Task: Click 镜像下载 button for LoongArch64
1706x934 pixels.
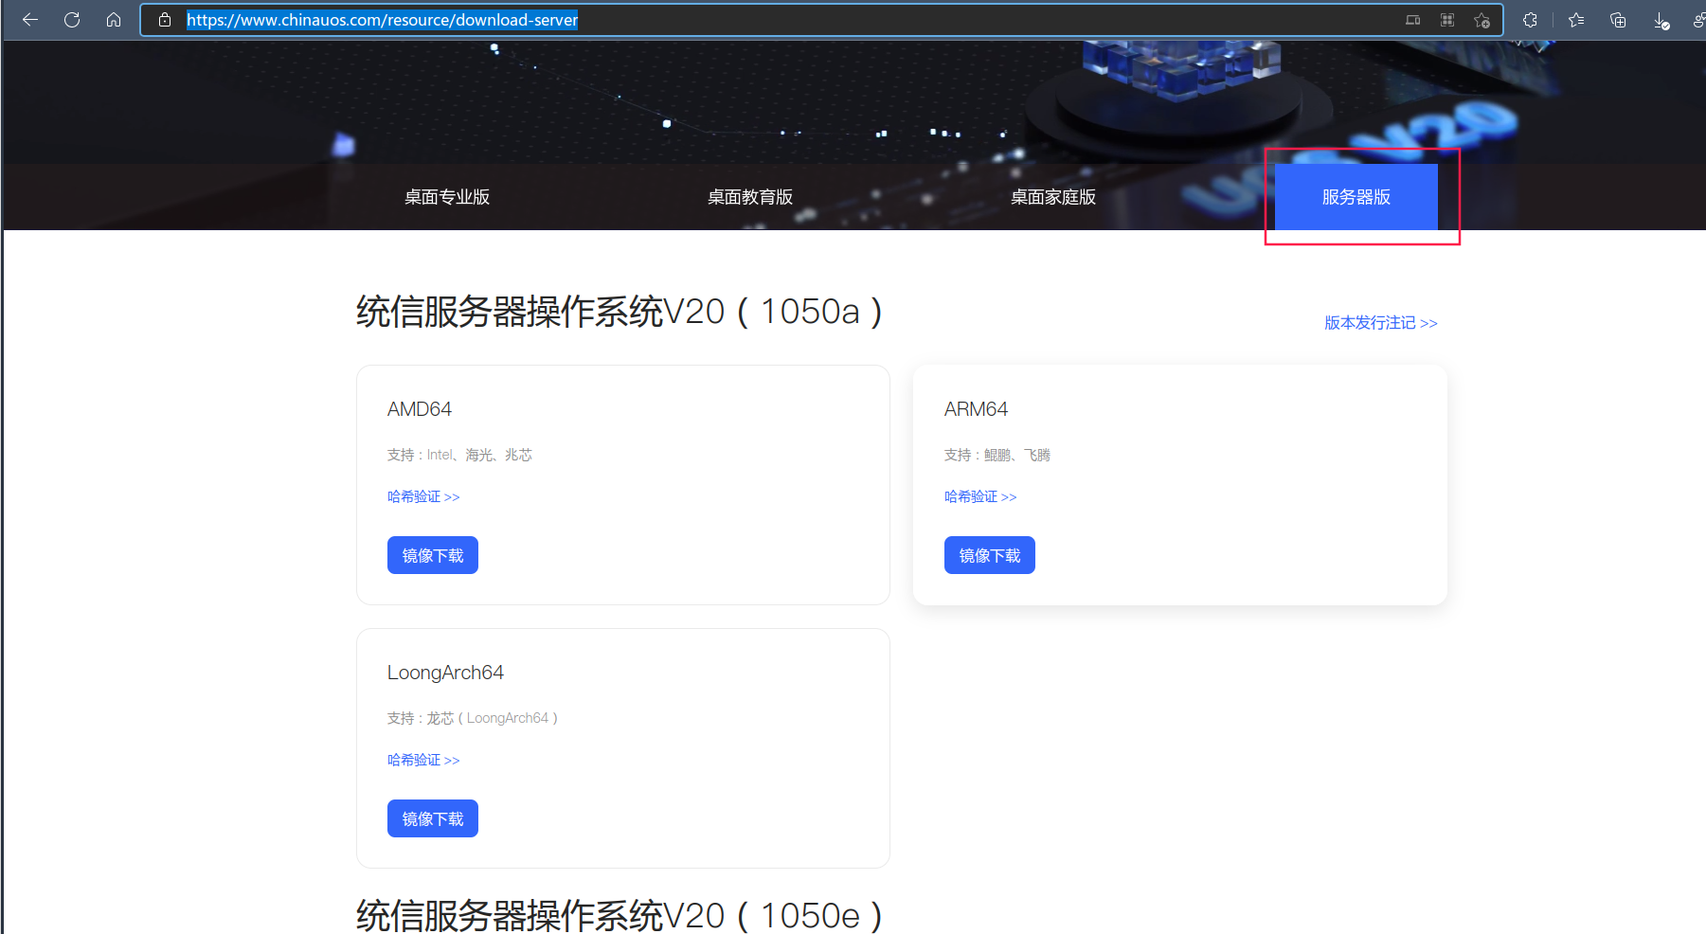Action: (x=433, y=818)
